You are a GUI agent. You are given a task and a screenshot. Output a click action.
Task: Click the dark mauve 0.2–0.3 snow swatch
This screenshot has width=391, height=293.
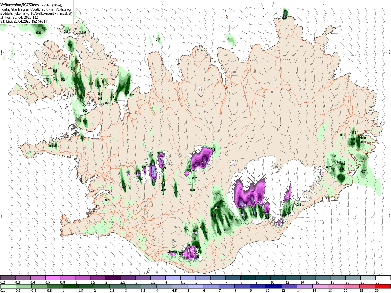pos(8,278)
